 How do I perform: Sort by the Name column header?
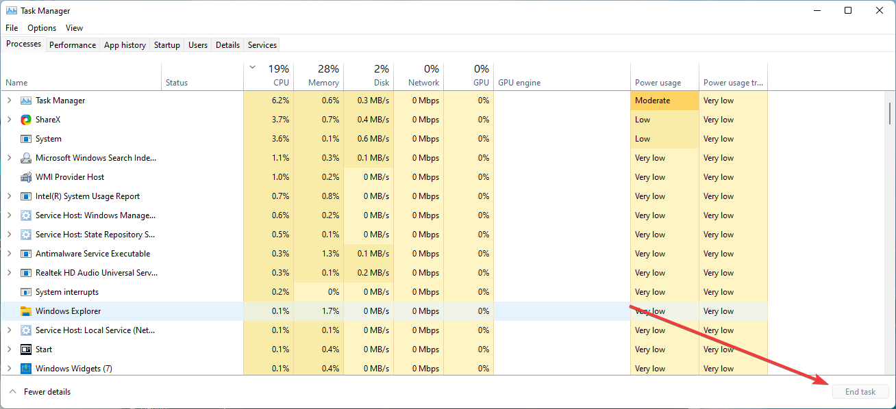(81, 76)
